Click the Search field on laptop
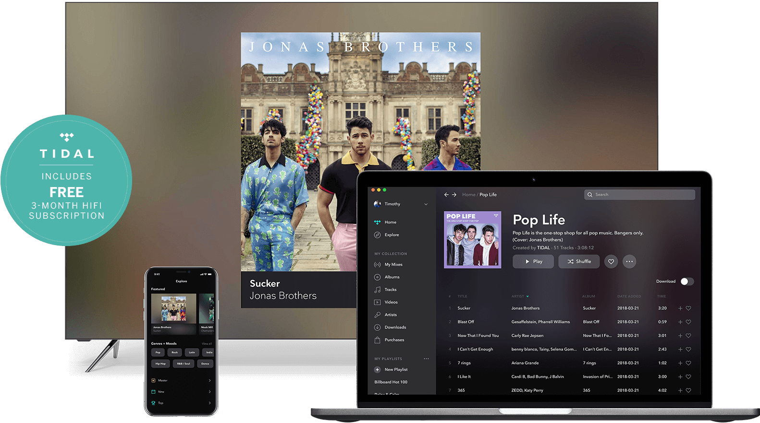The width and height of the screenshot is (760, 423). (639, 195)
